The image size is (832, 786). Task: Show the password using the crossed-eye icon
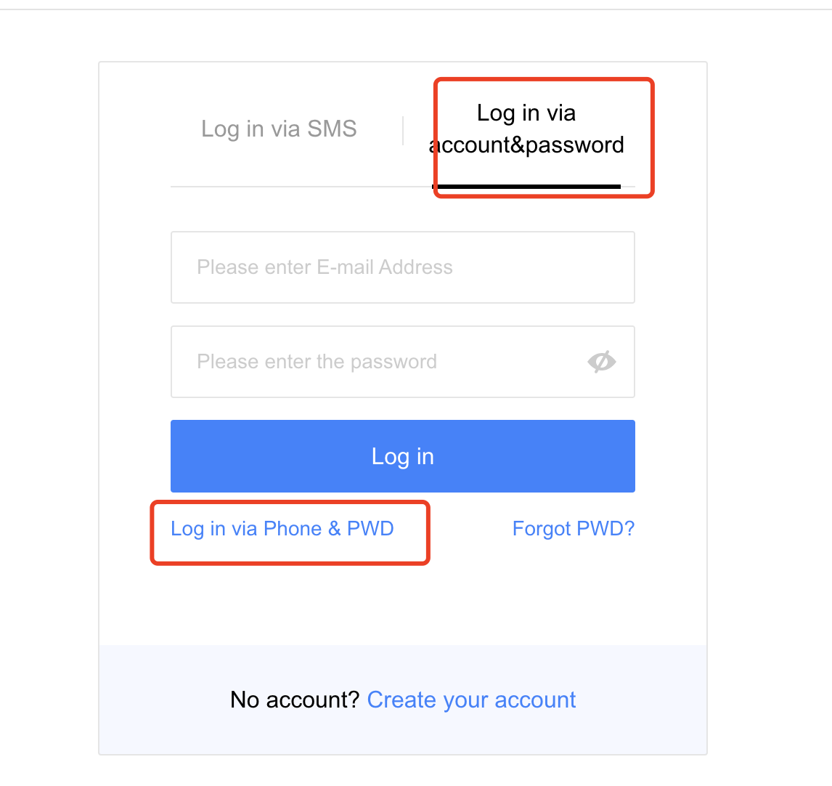[601, 362]
